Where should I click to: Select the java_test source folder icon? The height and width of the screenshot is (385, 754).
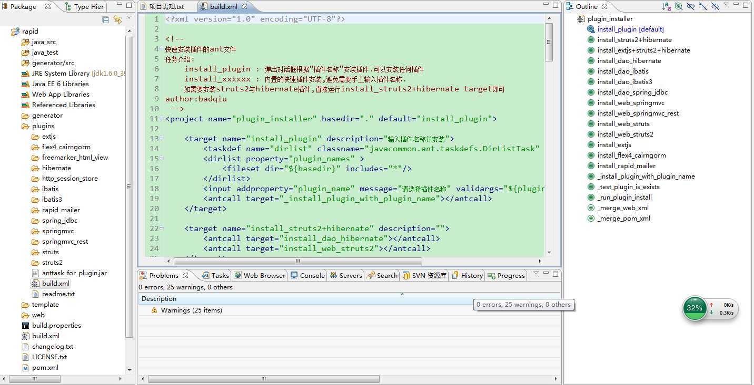click(25, 53)
